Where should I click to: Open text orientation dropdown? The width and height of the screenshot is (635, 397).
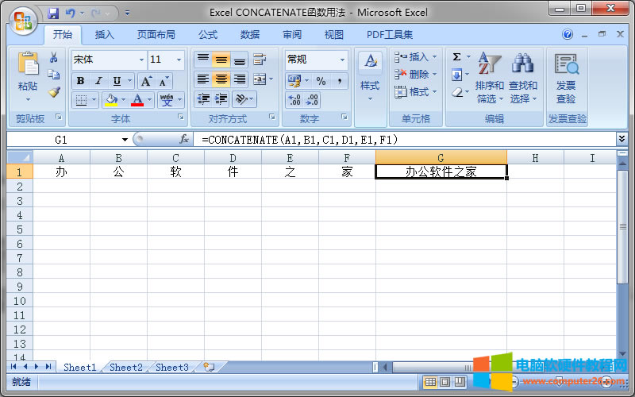click(244, 99)
